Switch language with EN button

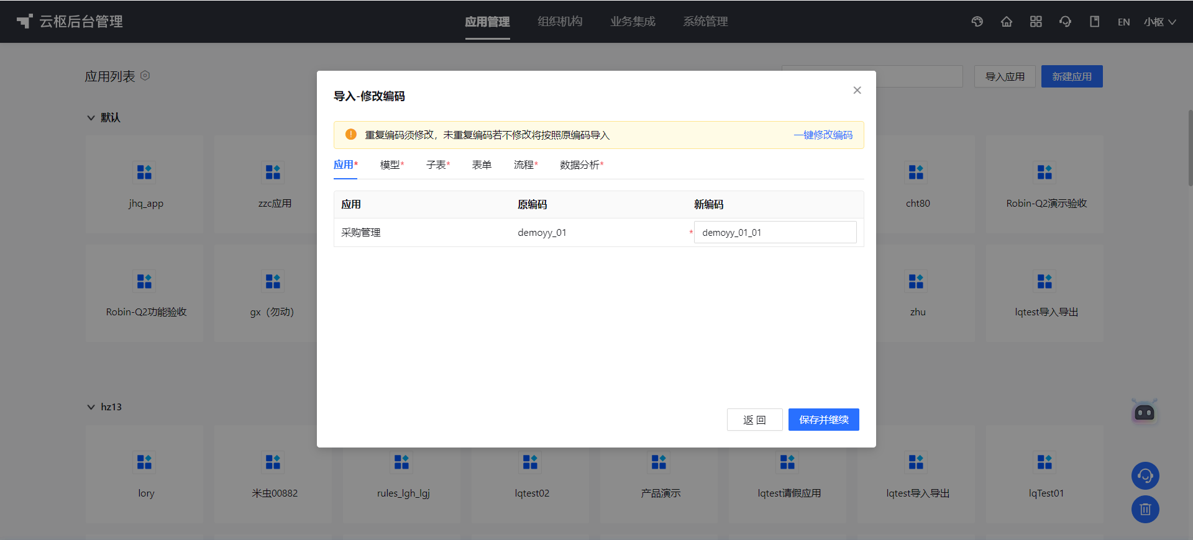[x=1123, y=22]
